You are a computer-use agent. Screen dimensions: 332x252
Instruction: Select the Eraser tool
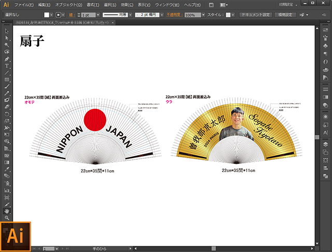7,107
